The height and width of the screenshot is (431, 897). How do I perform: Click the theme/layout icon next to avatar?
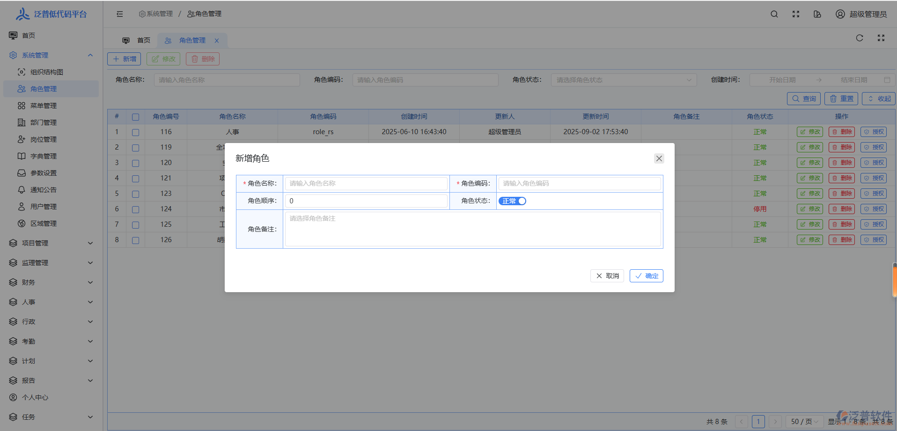[817, 14]
